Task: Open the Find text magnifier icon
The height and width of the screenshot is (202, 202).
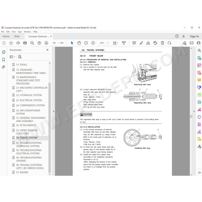Action: [32, 43]
